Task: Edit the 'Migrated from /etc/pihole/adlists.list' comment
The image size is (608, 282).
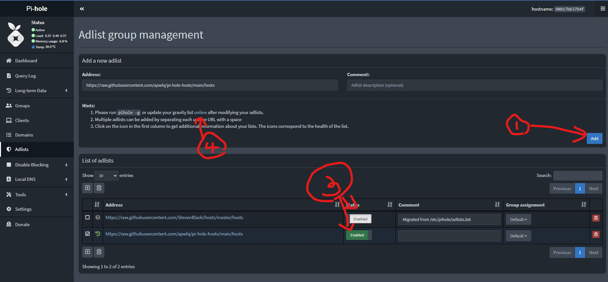Action: click(449, 219)
